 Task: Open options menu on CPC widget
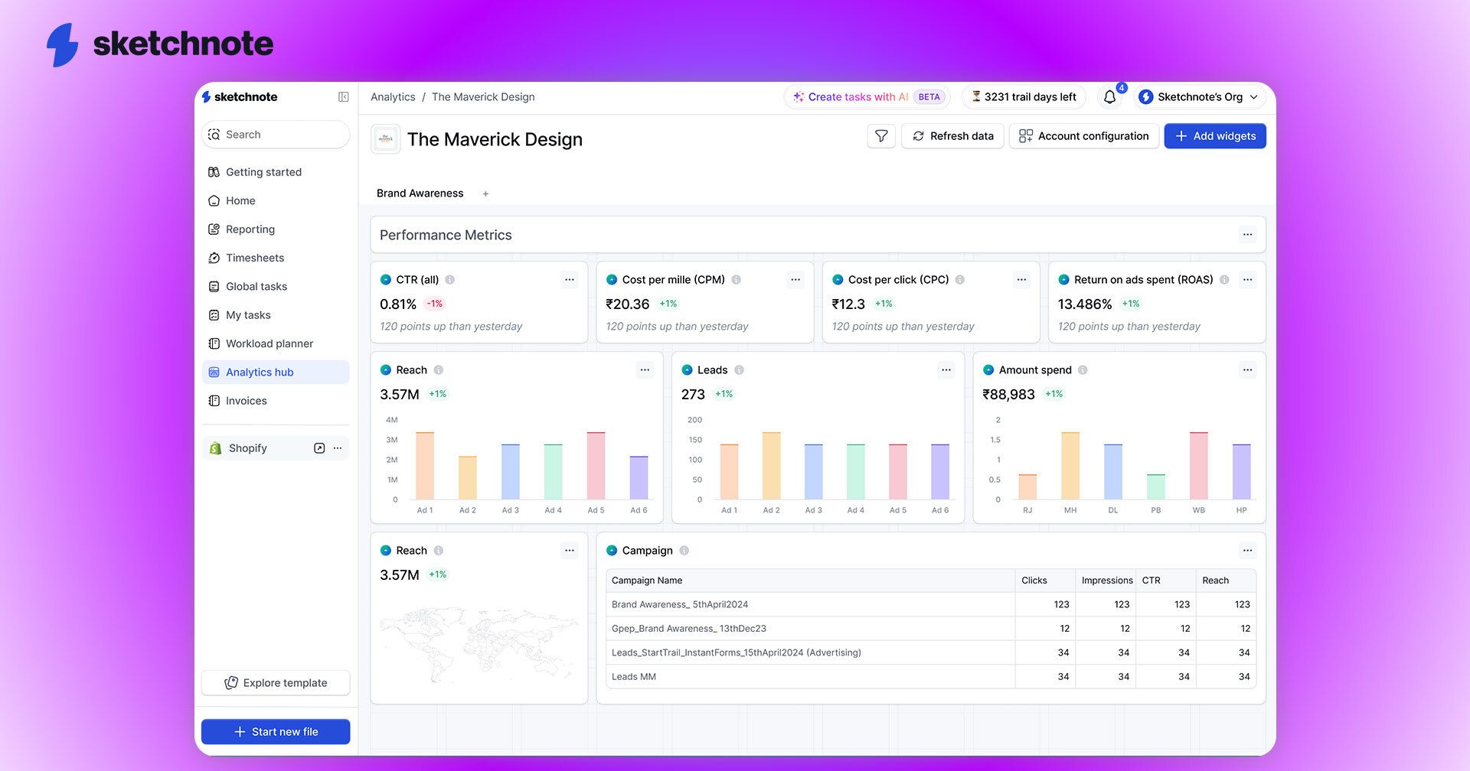[x=1021, y=280]
